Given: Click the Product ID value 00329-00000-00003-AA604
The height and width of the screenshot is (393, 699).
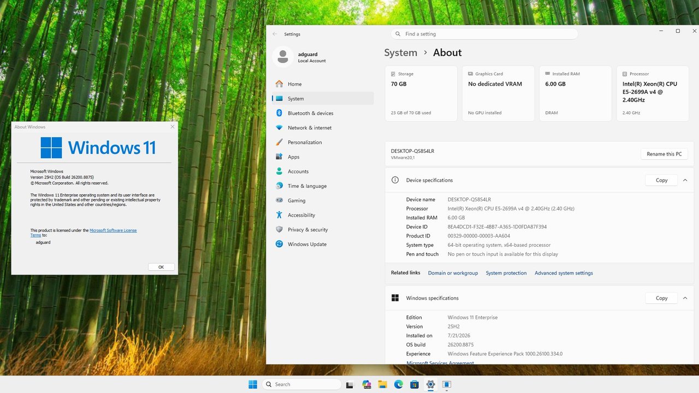Looking at the screenshot, I should click(x=478, y=236).
